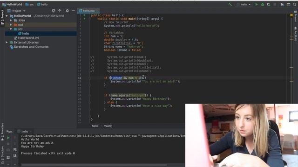298x167 pixels.
Task: Click the locate target icon in Project panel
Action: pyautogui.click(x=54, y=11)
